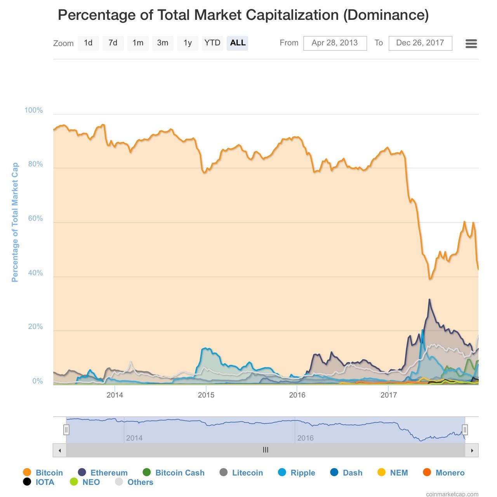Click the To date input field
The width and height of the screenshot is (497, 497).
pos(420,43)
